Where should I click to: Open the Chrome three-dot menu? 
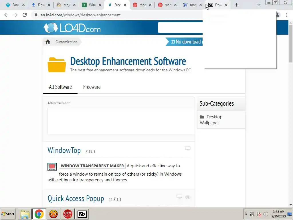(287, 15)
